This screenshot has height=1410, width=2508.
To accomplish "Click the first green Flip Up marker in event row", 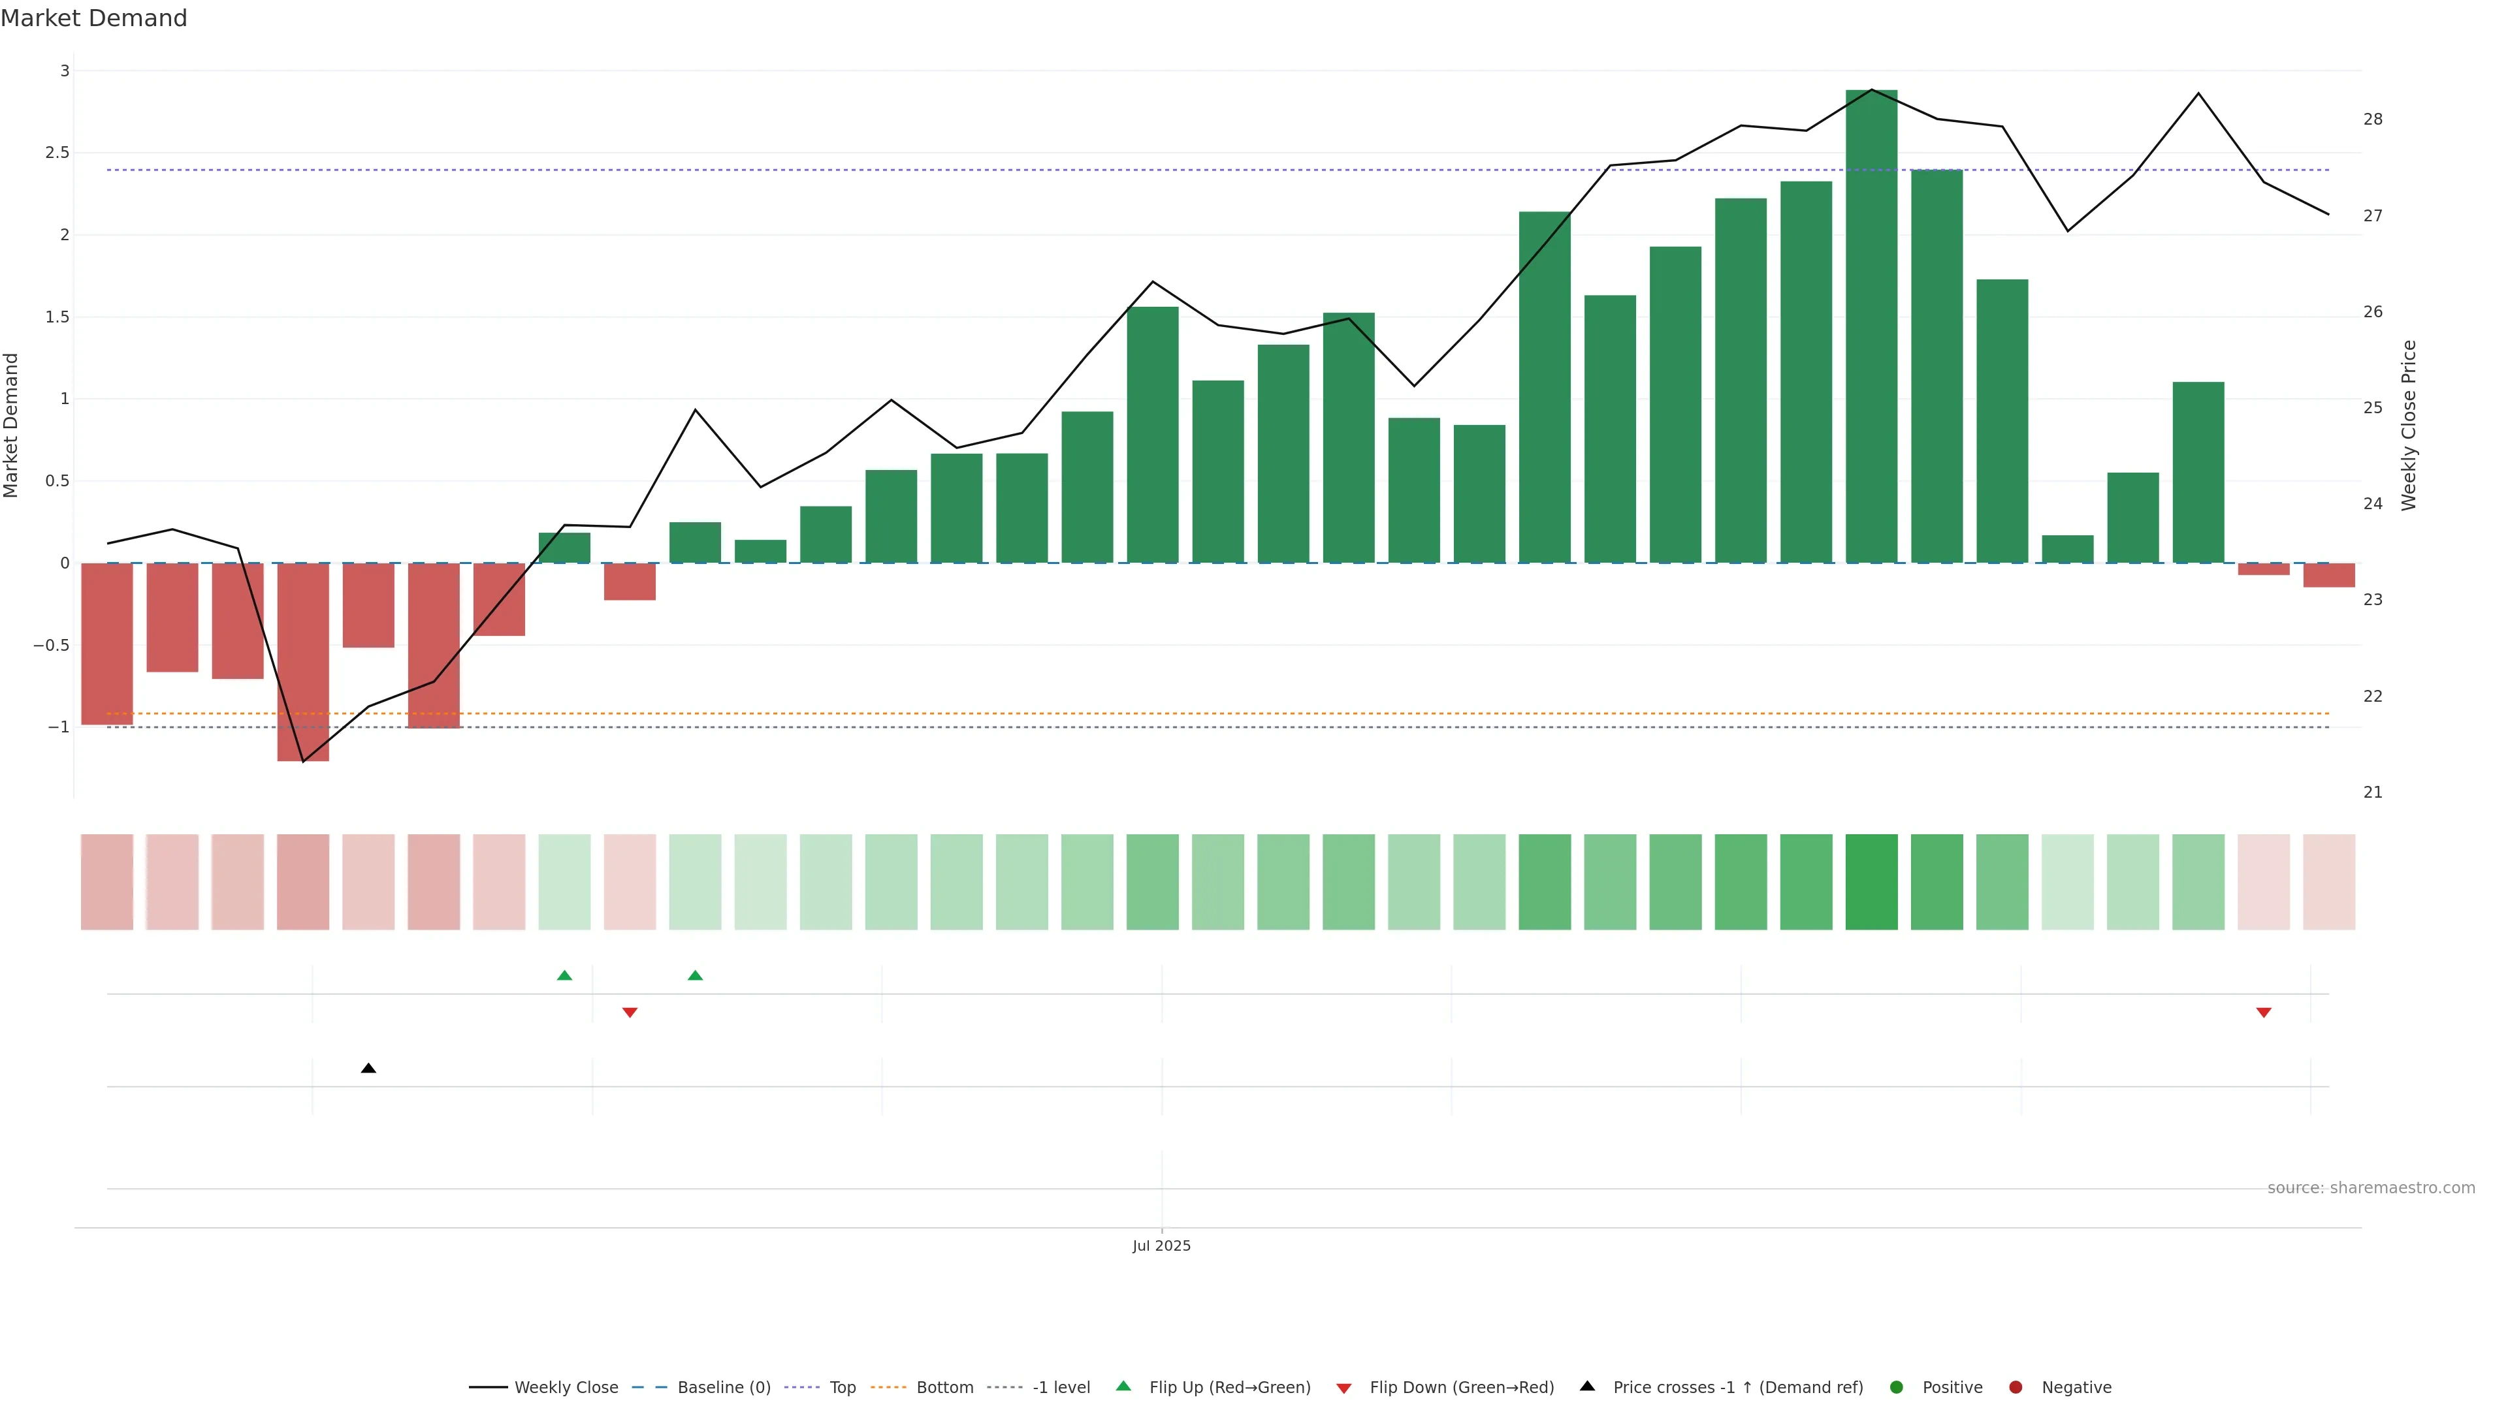I will [565, 975].
